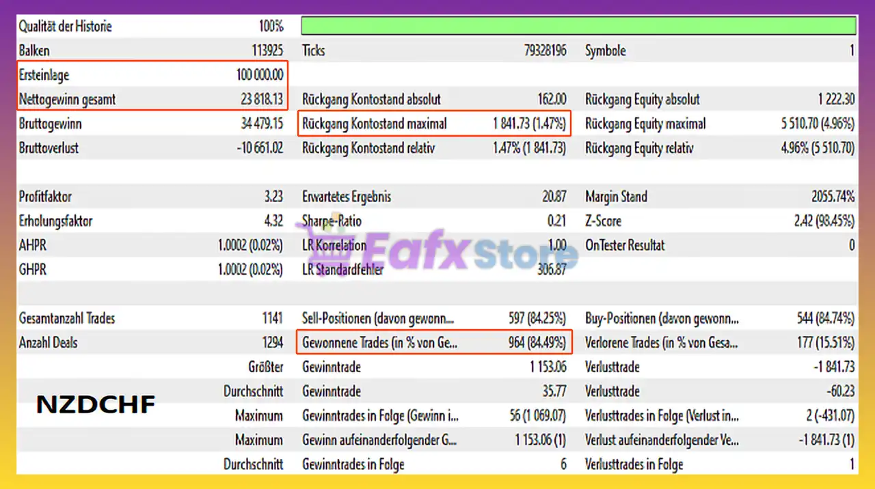Click the NZDCHF symbol label
This screenshot has height=489, width=875.
pos(96,405)
